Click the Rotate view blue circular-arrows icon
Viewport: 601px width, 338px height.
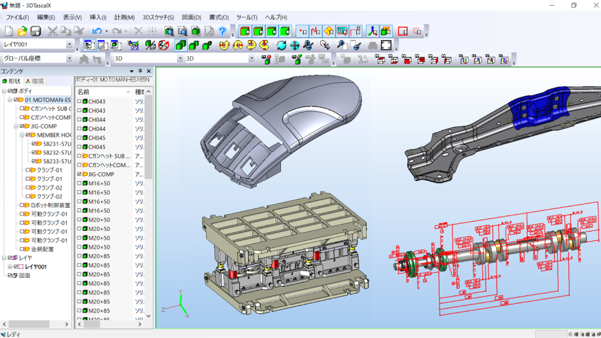coord(281,45)
